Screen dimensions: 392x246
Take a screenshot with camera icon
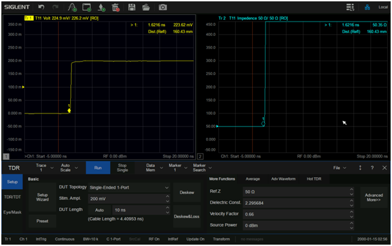pos(163,7)
